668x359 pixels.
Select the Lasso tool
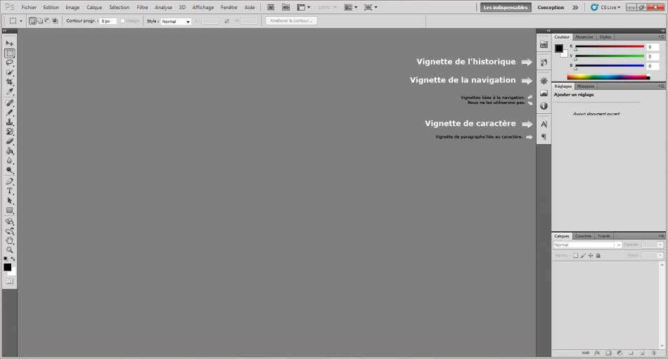click(x=9, y=63)
